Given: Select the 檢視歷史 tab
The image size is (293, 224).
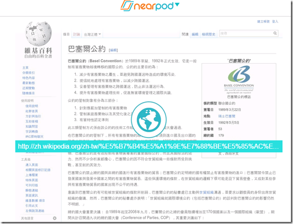Looking at the screenshot, I should 209,34.
